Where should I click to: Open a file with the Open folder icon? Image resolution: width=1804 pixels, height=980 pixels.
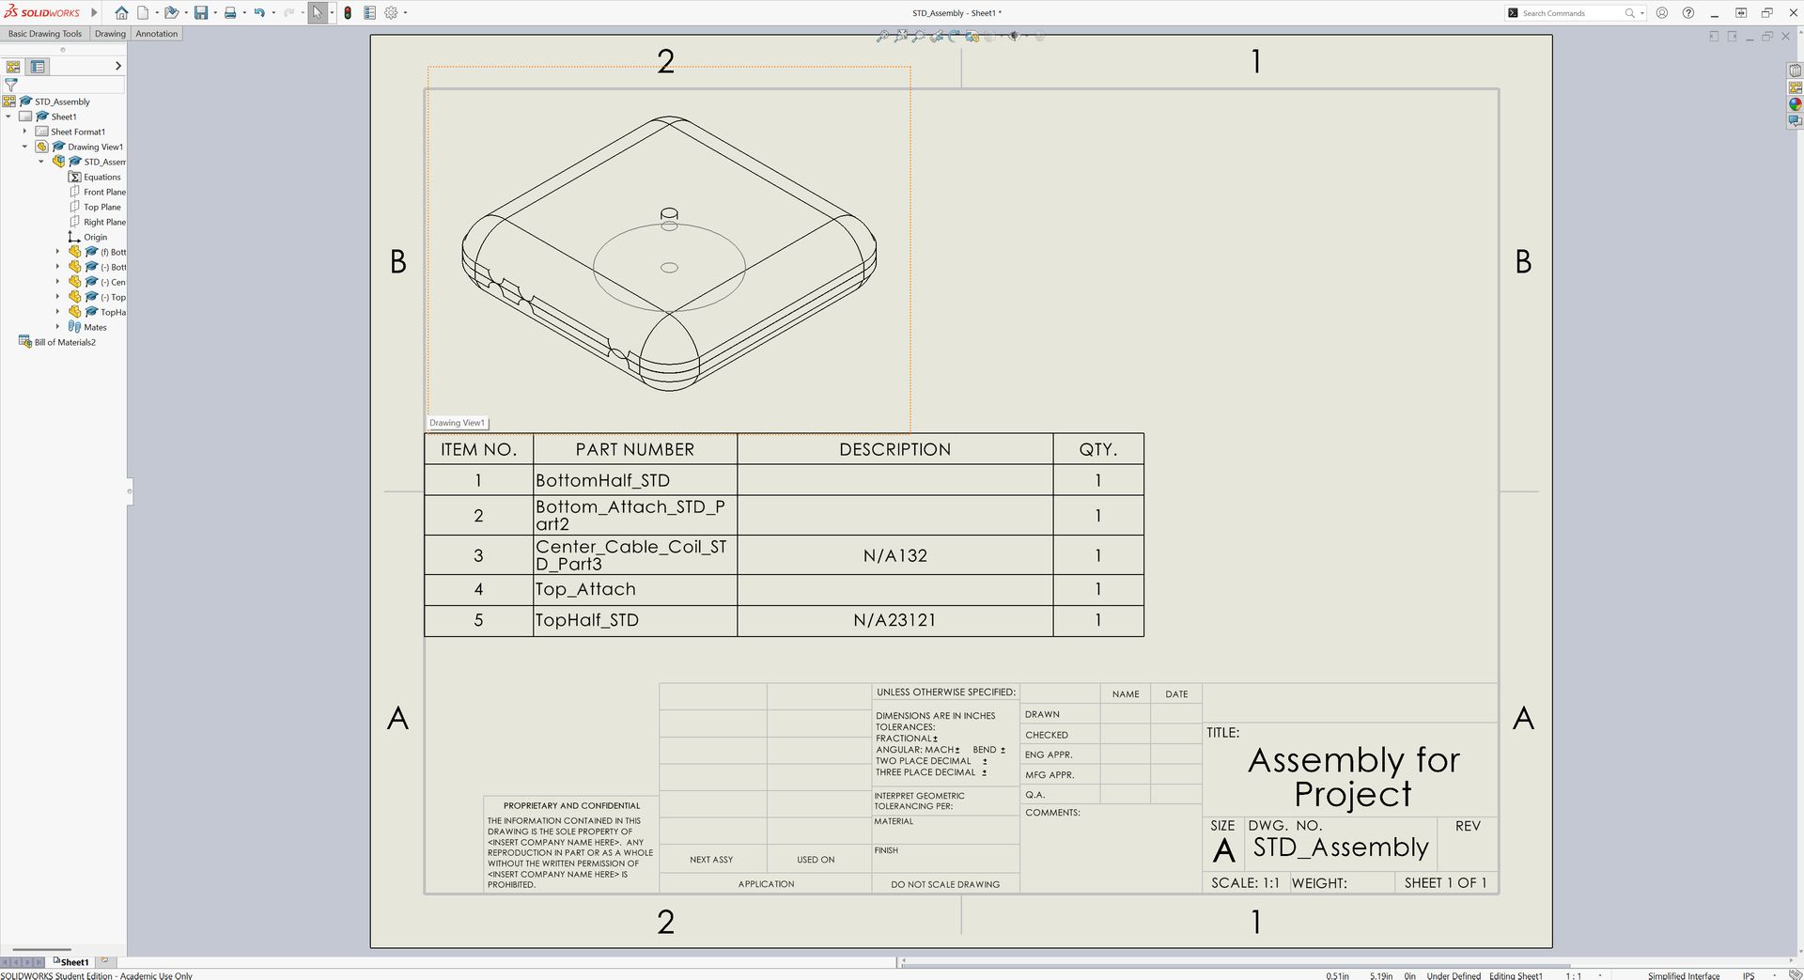(x=171, y=13)
